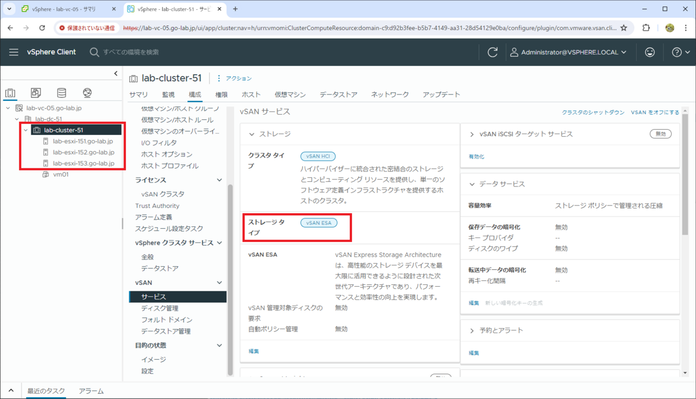The height and width of the screenshot is (399, 696).
Task: Open the ネットワーク tab
Action: [x=390, y=94]
